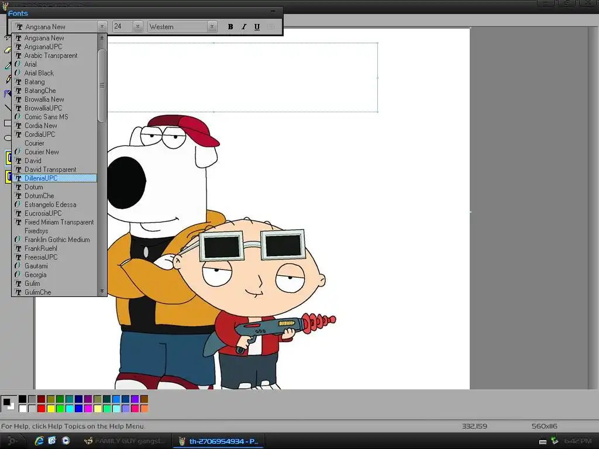The image size is (599, 449).
Task: Click the TrueType icon beside Dotum
Action: [x=18, y=187]
